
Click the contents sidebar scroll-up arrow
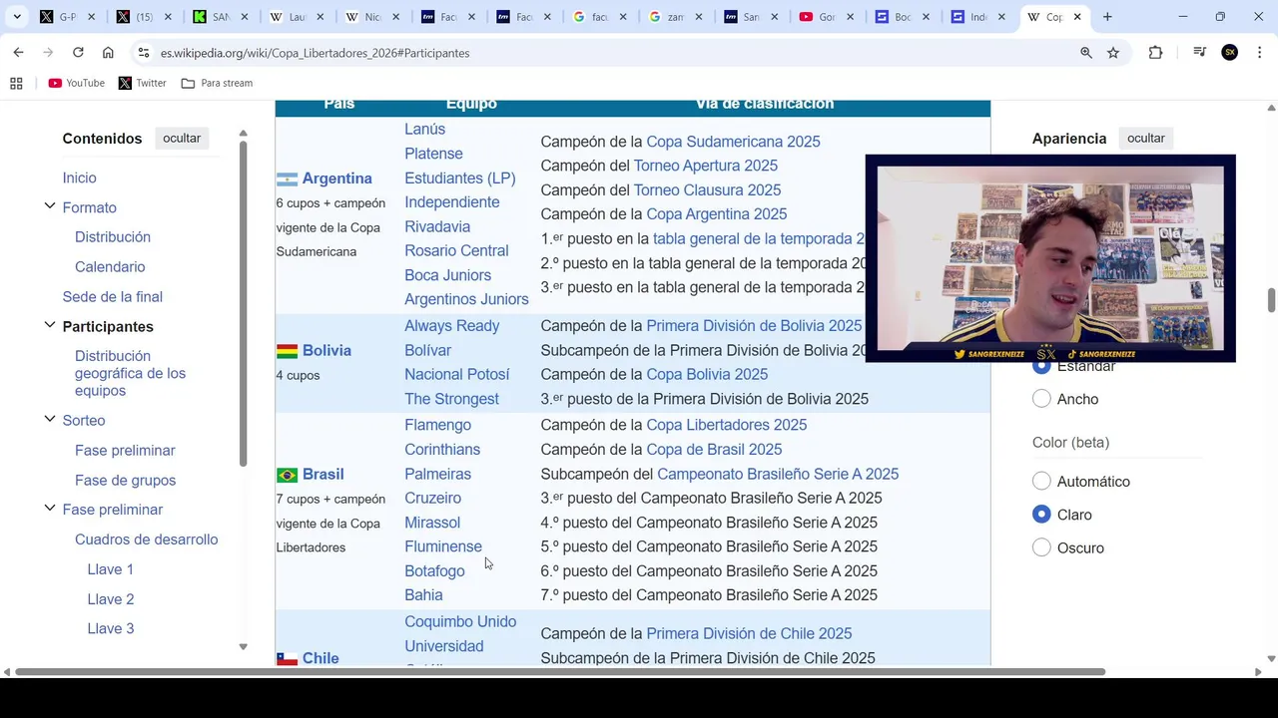243,133
